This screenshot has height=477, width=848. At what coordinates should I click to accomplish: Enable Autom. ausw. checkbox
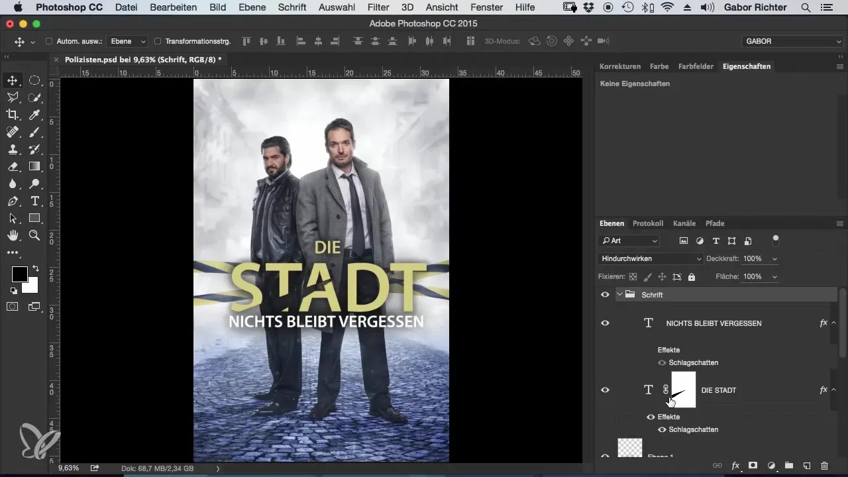49,41
